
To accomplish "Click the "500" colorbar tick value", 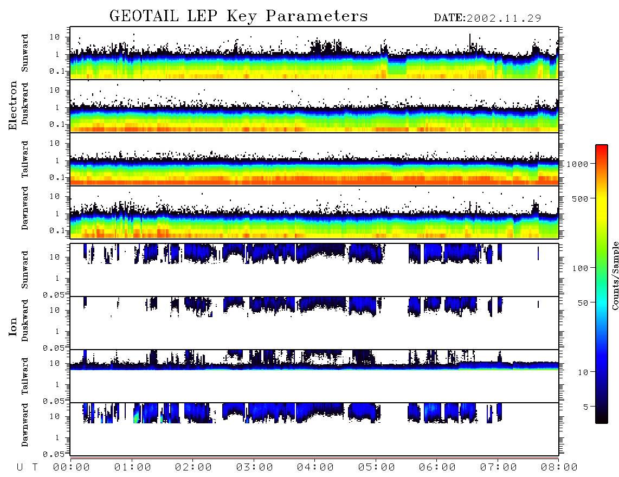I will tap(580, 198).
